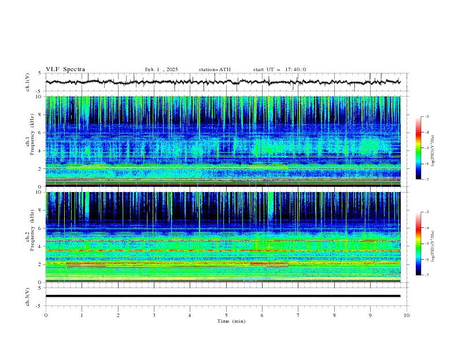The width and height of the screenshot is (458, 354).
Task: Click inside the ch.1 spectrogram panel
Action: 223,141
